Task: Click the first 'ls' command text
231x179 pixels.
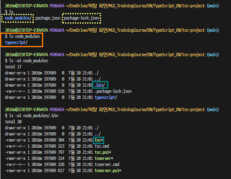Action: point(11,12)
